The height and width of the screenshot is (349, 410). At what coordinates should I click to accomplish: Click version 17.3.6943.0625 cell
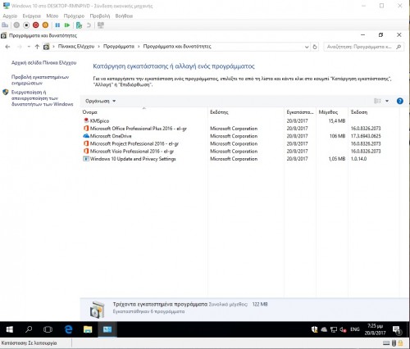[366, 136]
